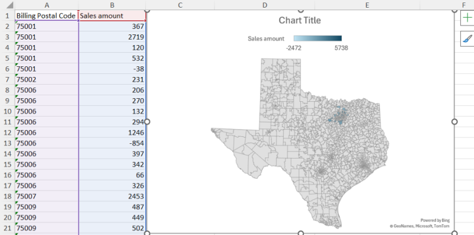474x235 pixels.
Task: Click the Billing Postal Code header cell
Action: coord(47,16)
